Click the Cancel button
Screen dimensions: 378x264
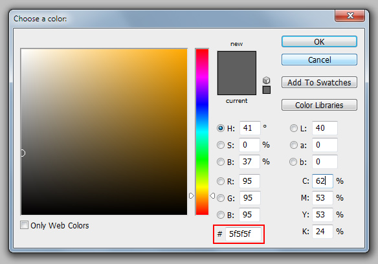click(x=319, y=60)
